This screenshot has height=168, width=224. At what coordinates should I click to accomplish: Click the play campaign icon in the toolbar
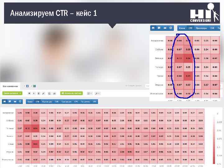click(x=34, y=93)
